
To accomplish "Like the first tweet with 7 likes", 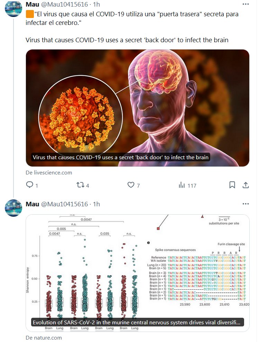I will (x=131, y=185).
